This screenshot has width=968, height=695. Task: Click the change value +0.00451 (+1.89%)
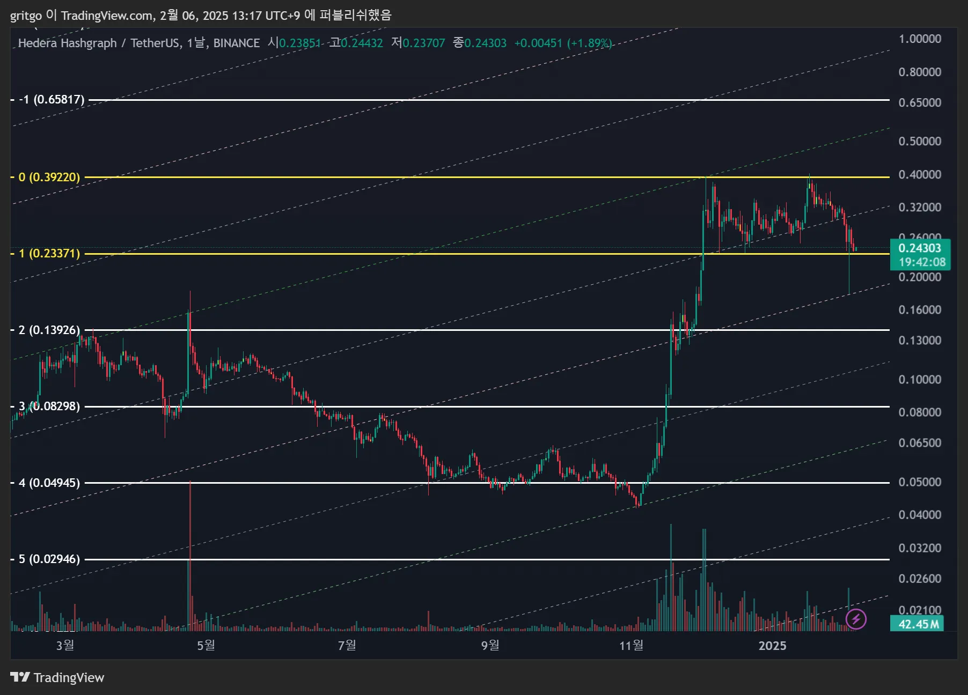(563, 43)
